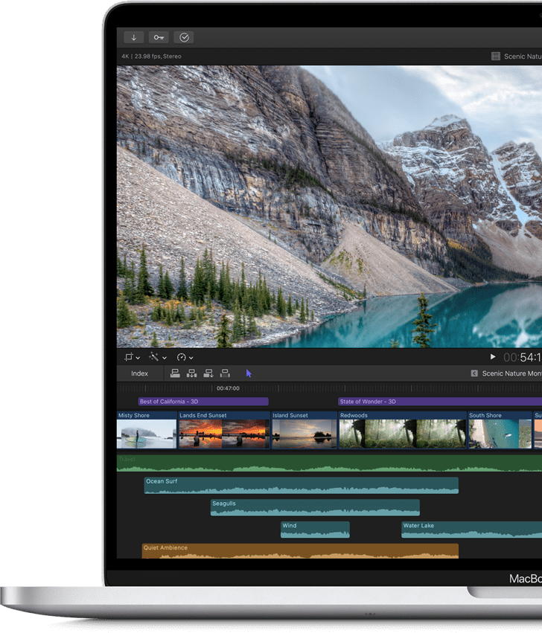Select the Ocean Surf audio clip

[301, 486]
